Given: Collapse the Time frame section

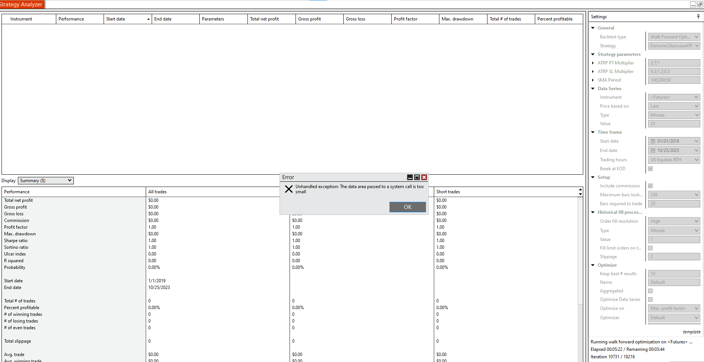Looking at the screenshot, I should pyautogui.click(x=593, y=132).
